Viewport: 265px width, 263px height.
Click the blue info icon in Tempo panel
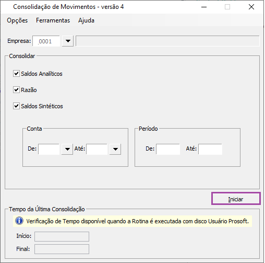click(19, 221)
